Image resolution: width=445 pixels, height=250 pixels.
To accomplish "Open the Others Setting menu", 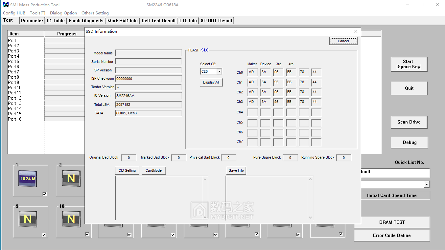I will coord(95,13).
